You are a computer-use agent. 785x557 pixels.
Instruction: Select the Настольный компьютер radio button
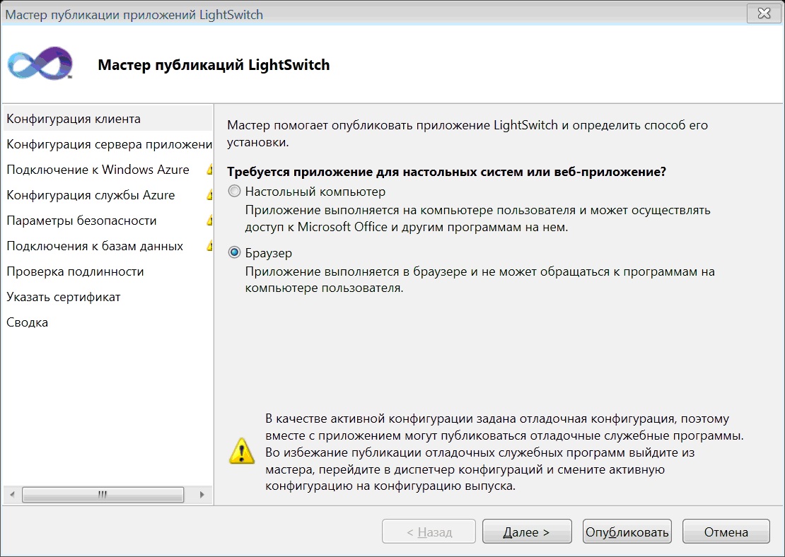click(234, 191)
